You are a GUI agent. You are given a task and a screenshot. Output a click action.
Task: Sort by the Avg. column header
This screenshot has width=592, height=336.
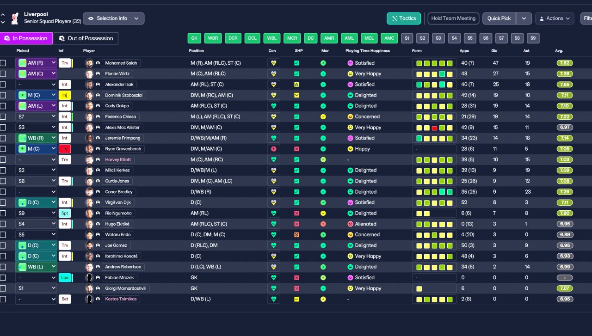(559, 51)
